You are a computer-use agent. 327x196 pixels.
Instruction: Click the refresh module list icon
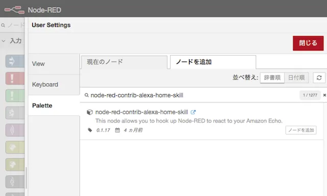(319, 78)
